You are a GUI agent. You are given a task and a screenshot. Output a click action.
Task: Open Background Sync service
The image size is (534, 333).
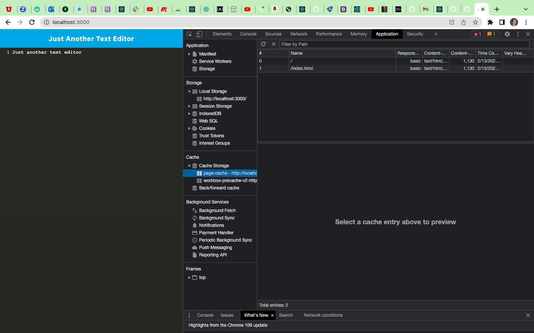(217, 218)
